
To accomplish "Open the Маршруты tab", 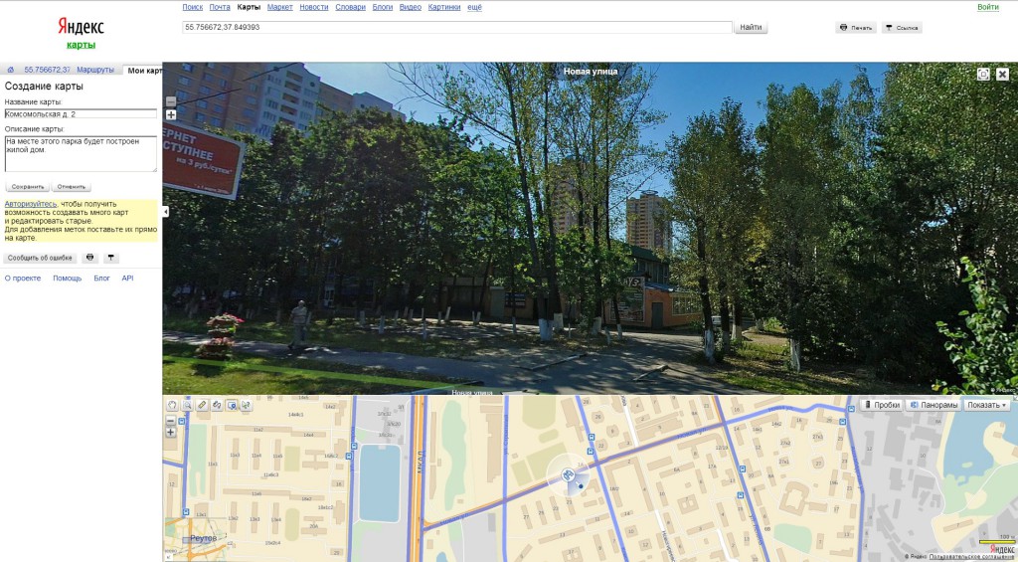I will pyautogui.click(x=95, y=70).
